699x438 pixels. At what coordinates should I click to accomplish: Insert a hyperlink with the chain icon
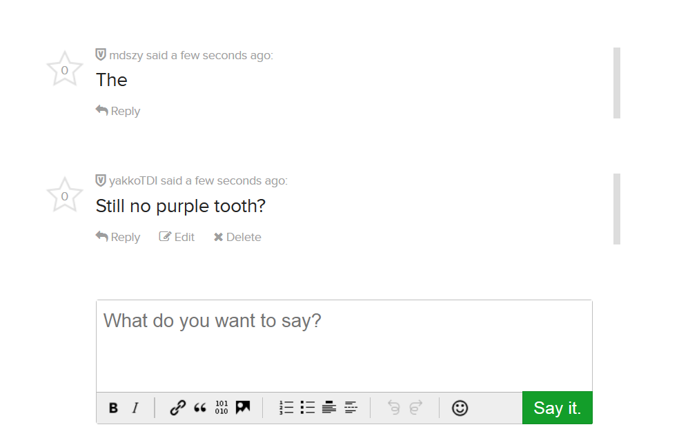pyautogui.click(x=176, y=407)
